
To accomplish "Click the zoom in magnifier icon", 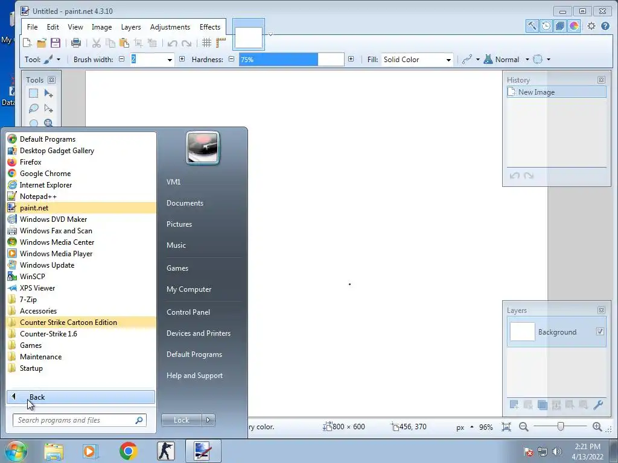I will pos(597,427).
